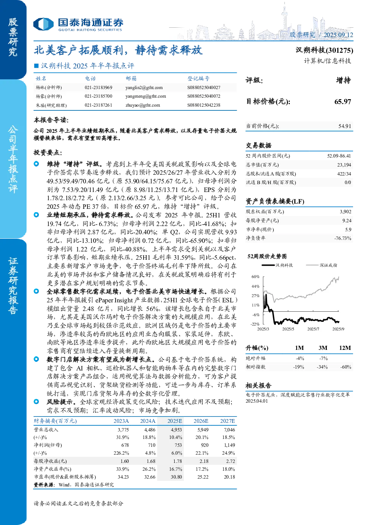Open related report 电子价签龙头 link
The image size is (371, 525).
pyautogui.click(x=297, y=394)
